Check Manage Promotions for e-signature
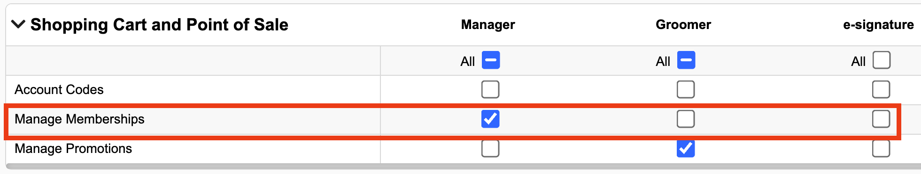Viewport: 921px width, 174px height. point(881,148)
